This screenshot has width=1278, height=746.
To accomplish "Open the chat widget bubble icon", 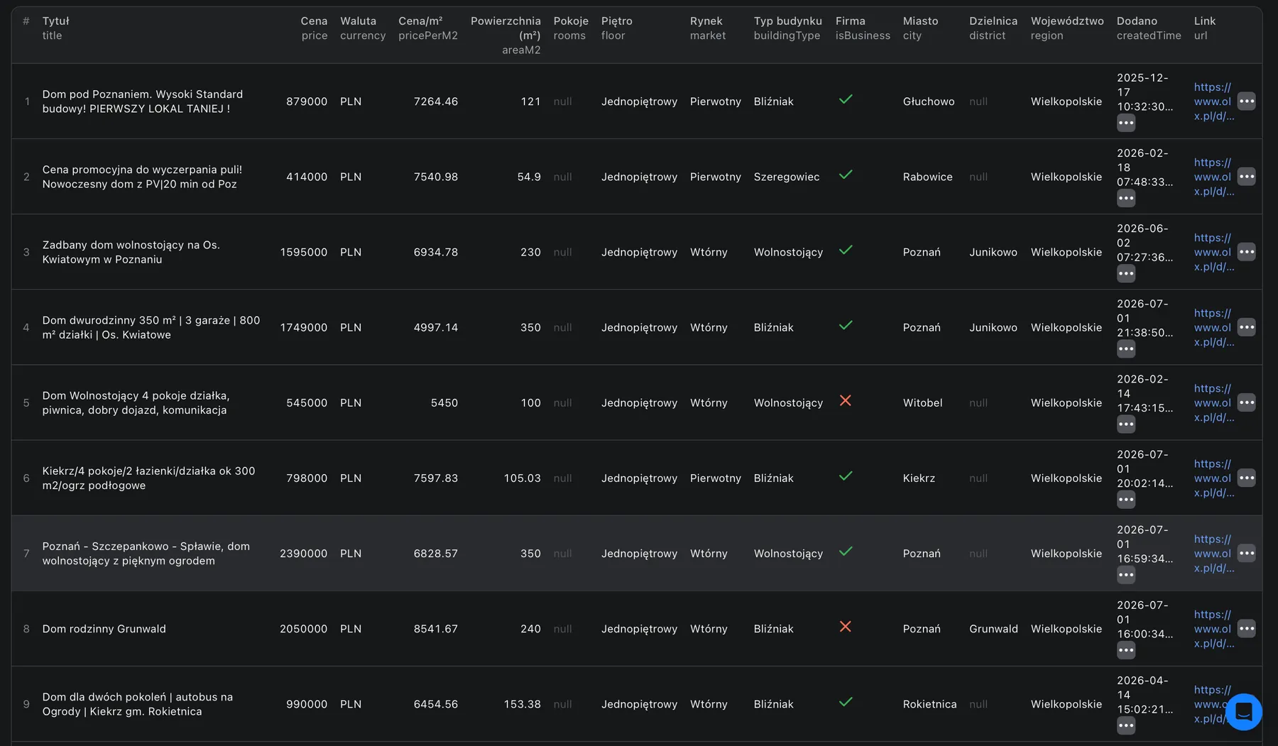I will pyautogui.click(x=1243, y=711).
